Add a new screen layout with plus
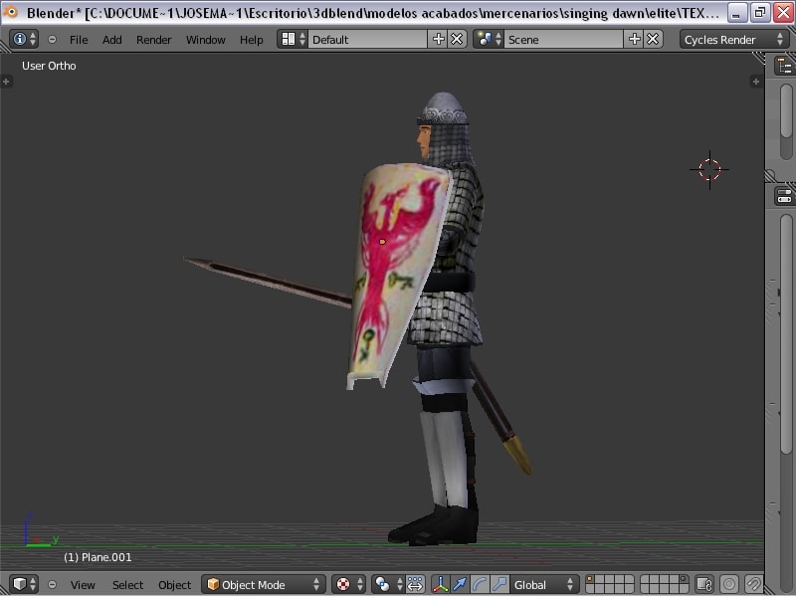This screenshot has width=796, height=597. click(438, 39)
